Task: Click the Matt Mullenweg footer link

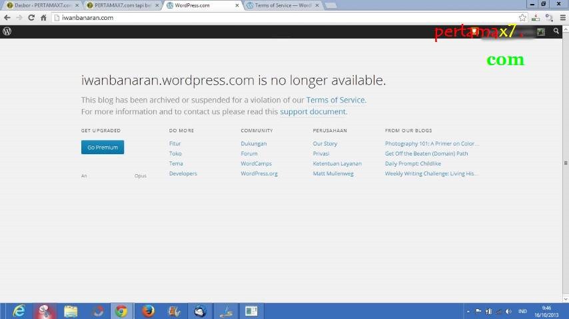Action: pyautogui.click(x=333, y=173)
